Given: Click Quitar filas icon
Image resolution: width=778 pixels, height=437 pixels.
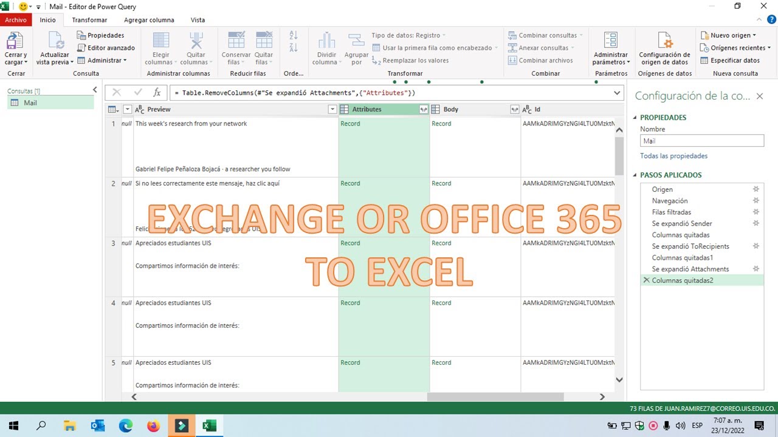Looking at the screenshot, I should tap(264, 40).
